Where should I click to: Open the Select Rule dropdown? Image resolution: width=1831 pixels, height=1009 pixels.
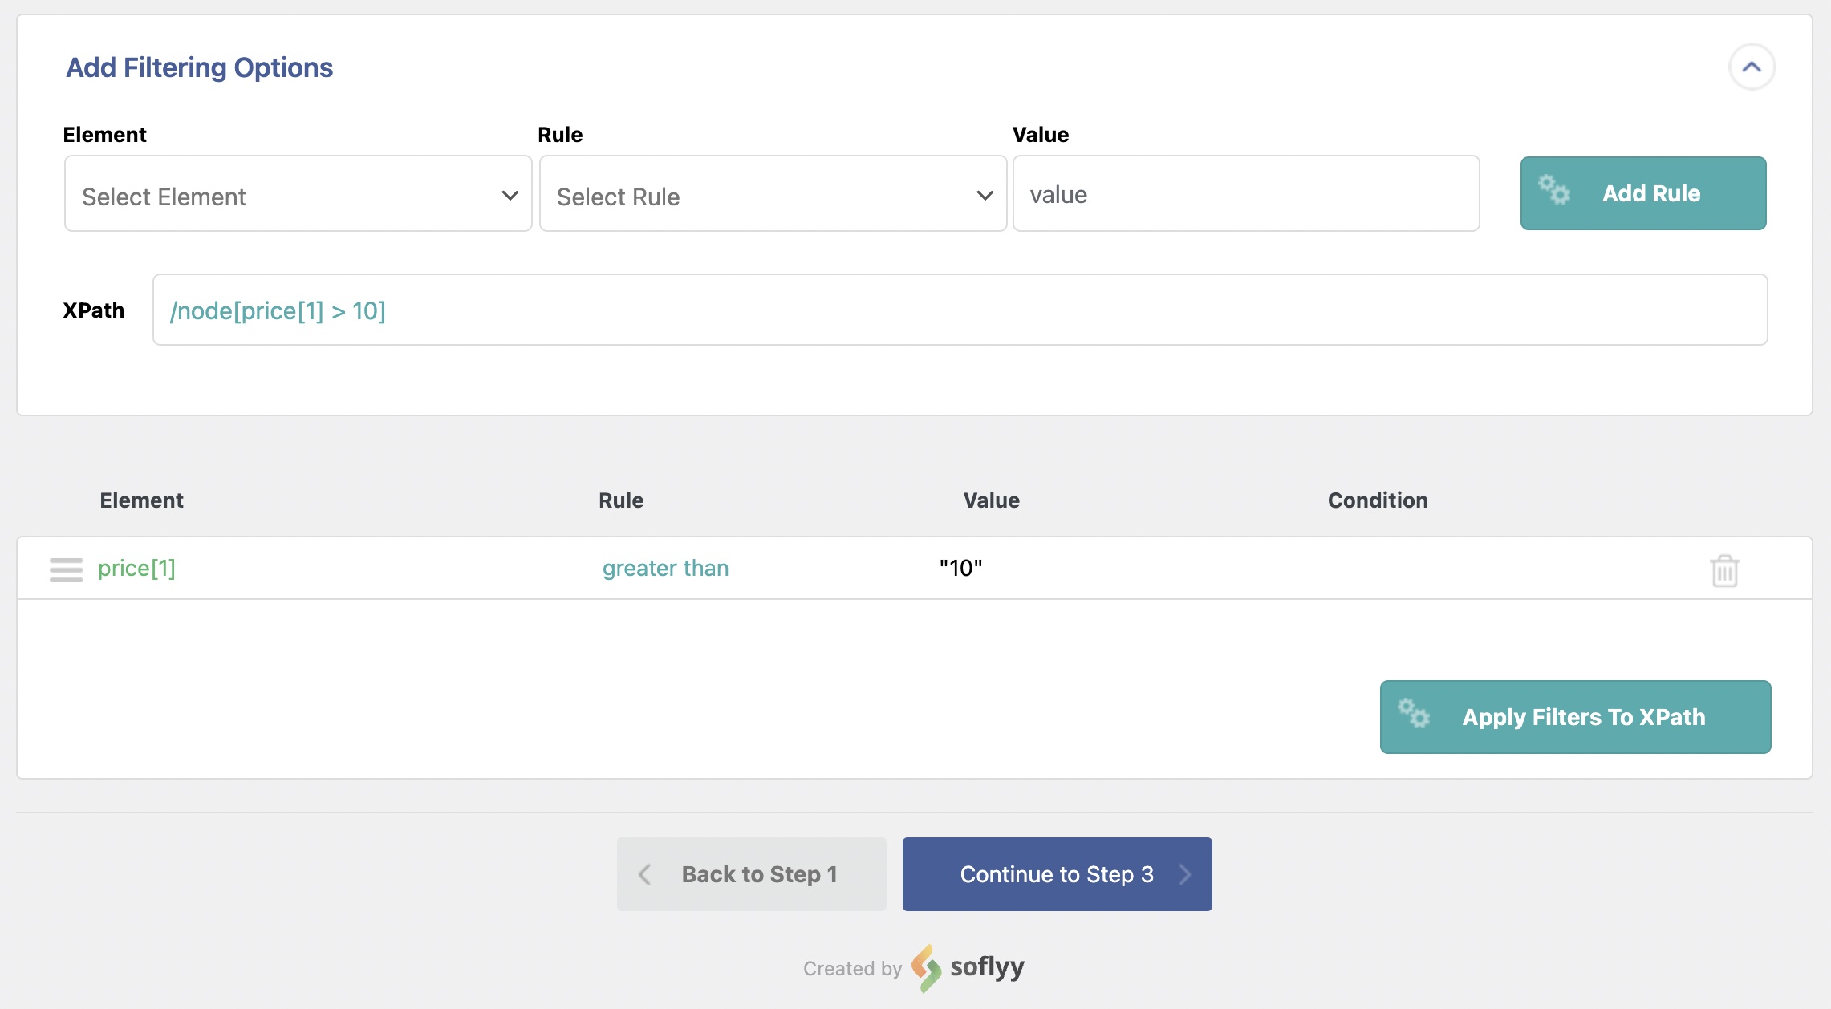(773, 194)
